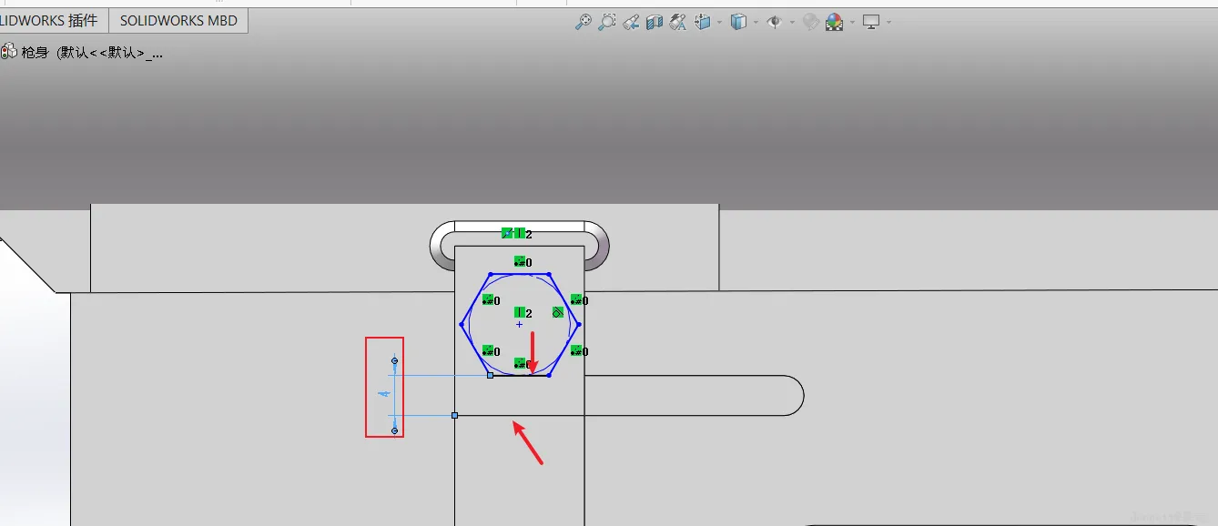
Task: Click the View Orientation cube icon
Action: click(702, 22)
